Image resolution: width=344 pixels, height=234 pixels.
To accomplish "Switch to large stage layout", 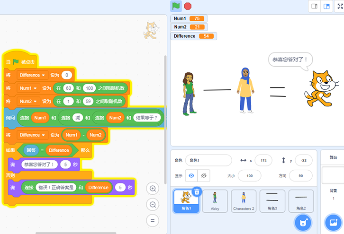I will 326,6.
